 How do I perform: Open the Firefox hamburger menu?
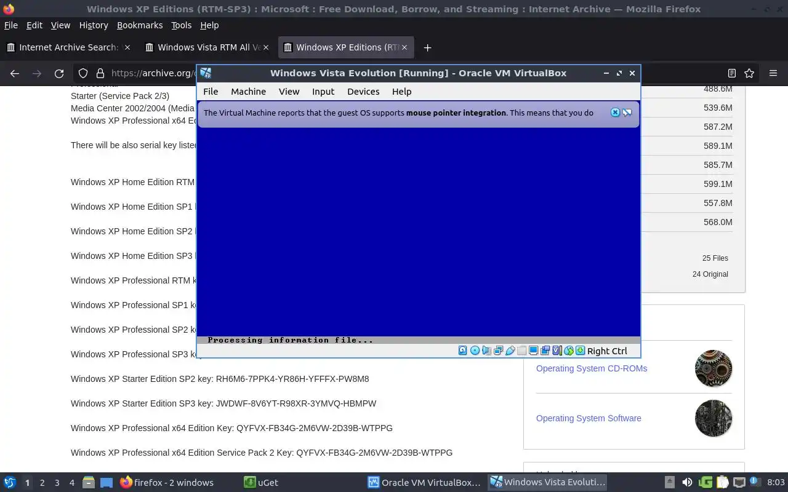click(773, 73)
